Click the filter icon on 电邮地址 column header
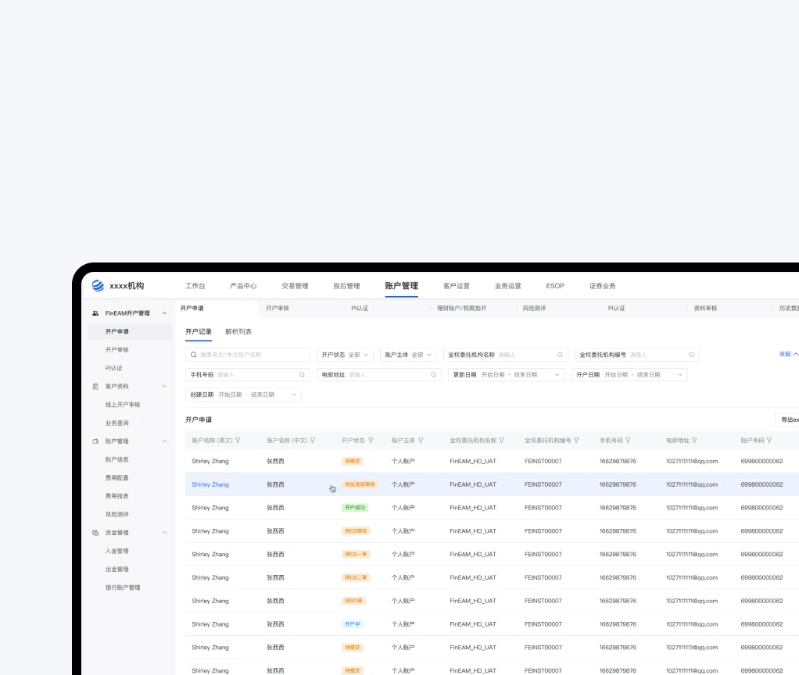Image resolution: width=799 pixels, height=675 pixels. click(694, 441)
